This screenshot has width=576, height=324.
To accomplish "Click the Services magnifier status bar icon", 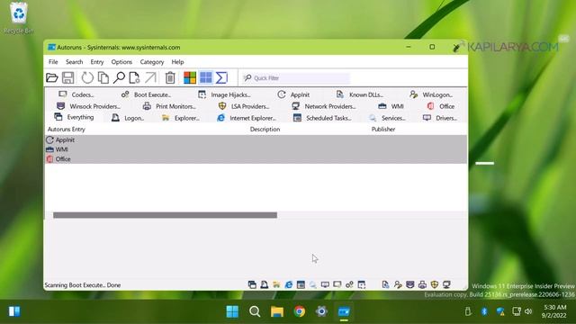I will click(x=313, y=284).
